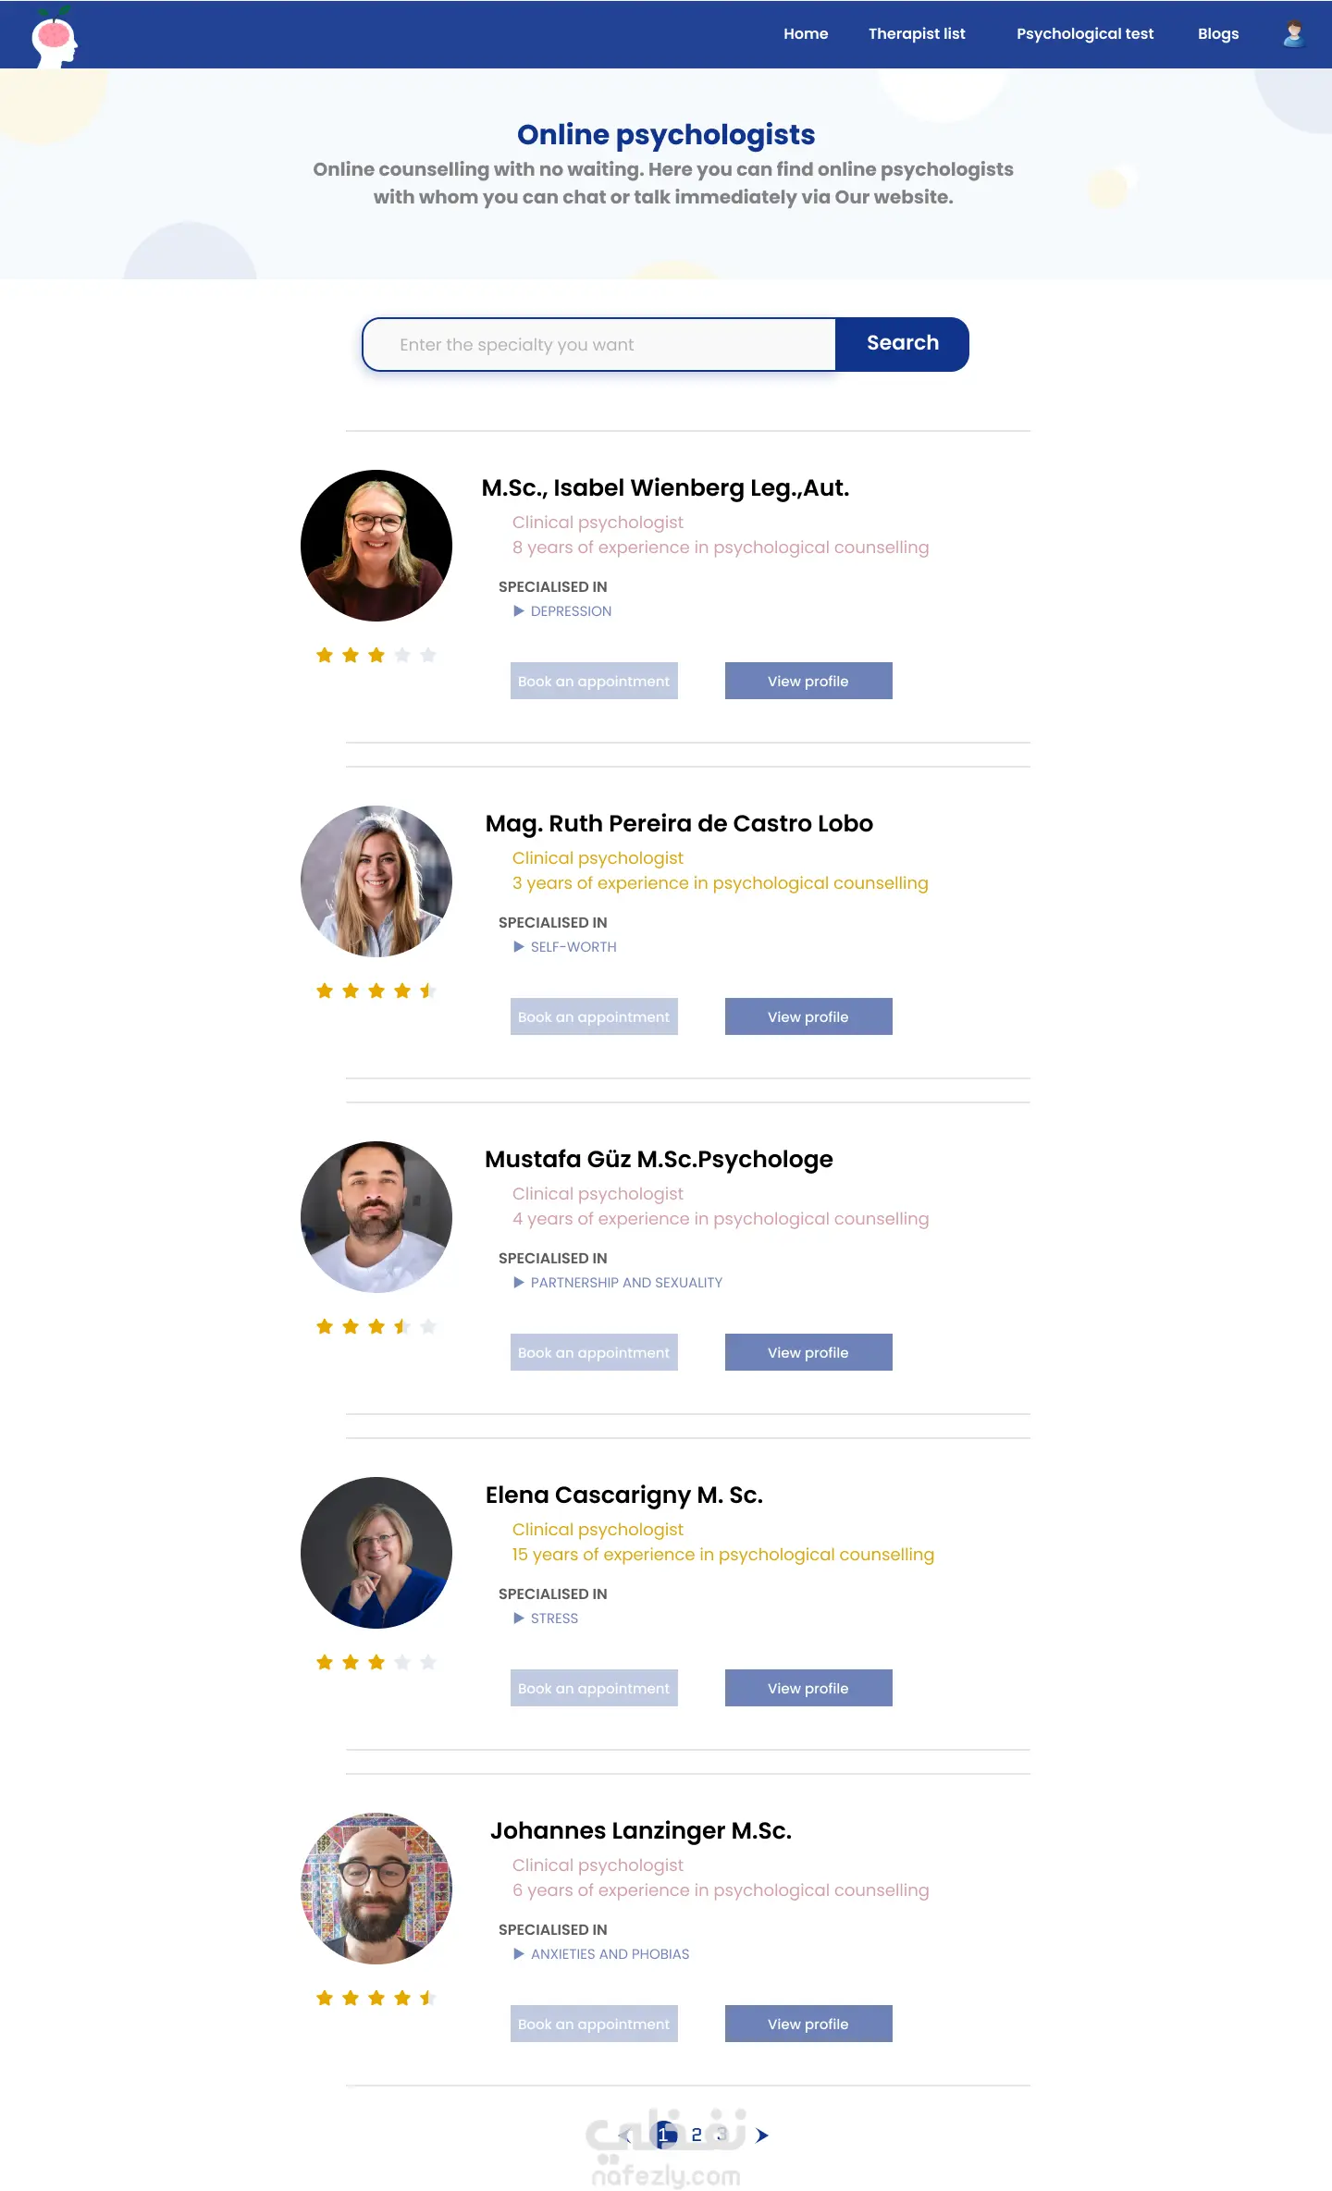Screen dimensions: 1332x2191
Task: Click the brain logo icon
Action: pyautogui.click(x=55, y=37)
